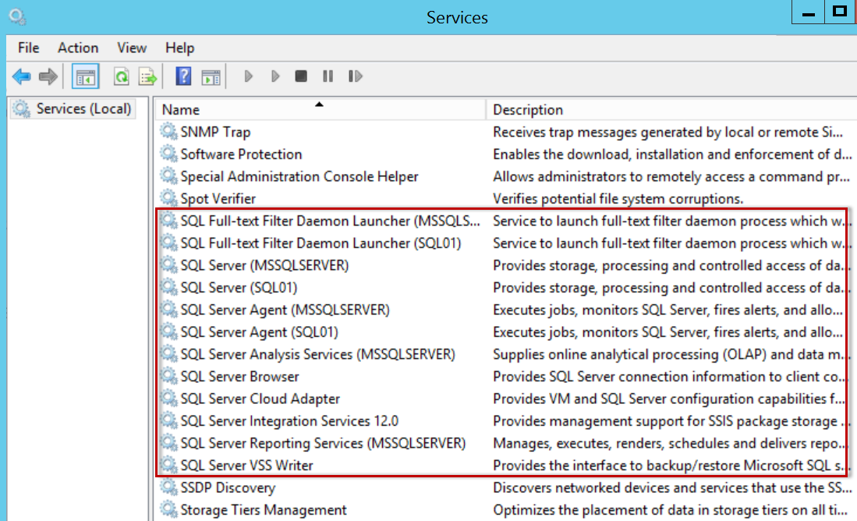Select the SSDP Discovery service name
The width and height of the screenshot is (857, 521).
[228, 487]
